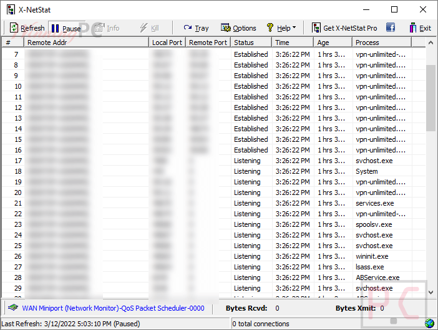The image size is (438, 330).
Task: Select row 16 vpn-unlimited process
Action: coord(213,150)
